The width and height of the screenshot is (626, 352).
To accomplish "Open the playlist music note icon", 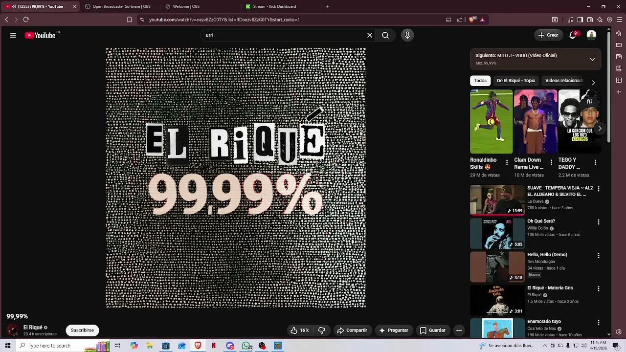I will pos(570,20).
